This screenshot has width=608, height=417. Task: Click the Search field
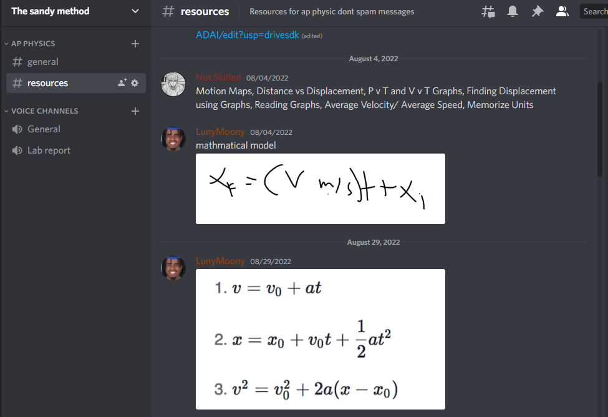coord(594,12)
